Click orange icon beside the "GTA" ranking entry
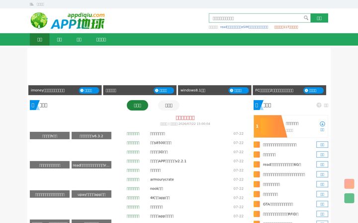Screen dimensions: 358x223 (257, 204)
